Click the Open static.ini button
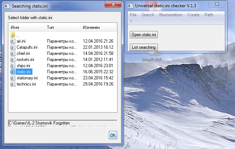The image size is (235, 149). pyautogui.click(x=144, y=35)
